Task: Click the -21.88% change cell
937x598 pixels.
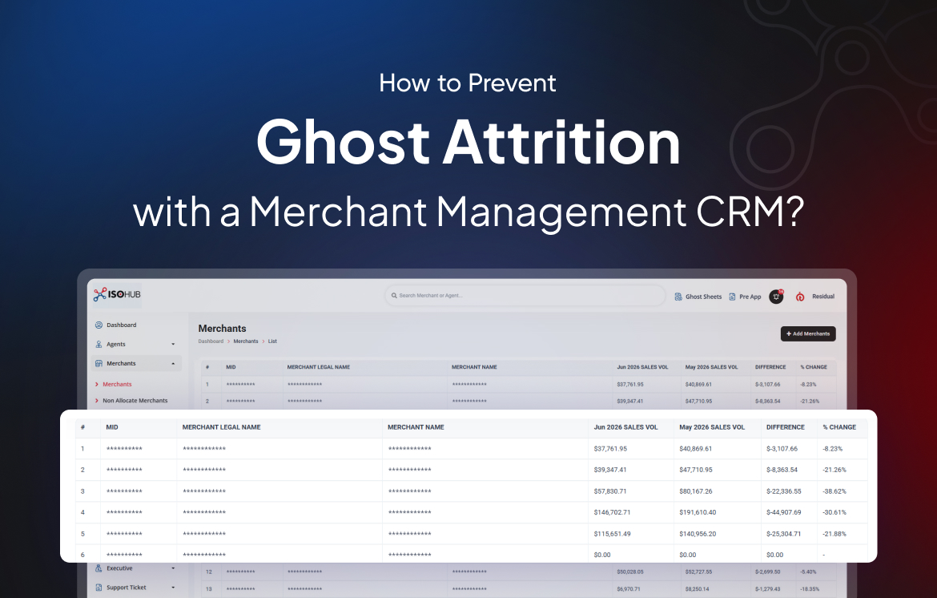Action: (x=834, y=533)
